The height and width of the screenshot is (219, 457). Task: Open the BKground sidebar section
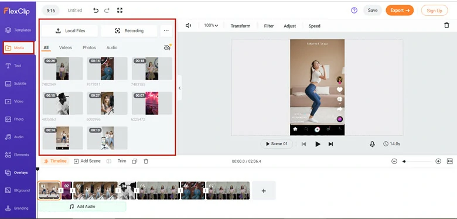click(x=18, y=190)
